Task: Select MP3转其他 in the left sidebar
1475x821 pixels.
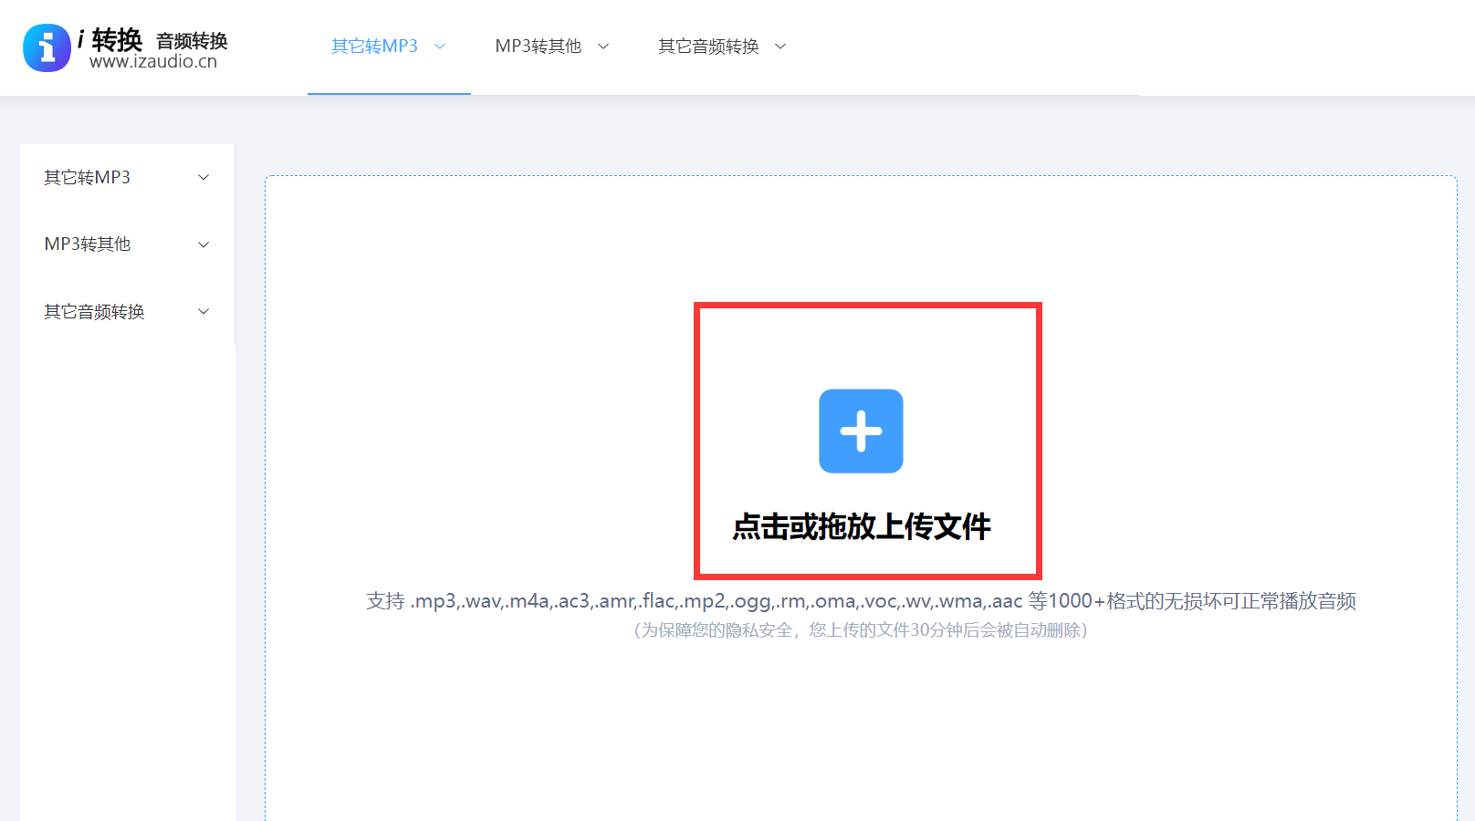Action: point(88,244)
